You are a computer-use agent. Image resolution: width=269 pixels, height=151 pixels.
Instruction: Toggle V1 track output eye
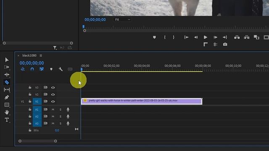(x=53, y=102)
